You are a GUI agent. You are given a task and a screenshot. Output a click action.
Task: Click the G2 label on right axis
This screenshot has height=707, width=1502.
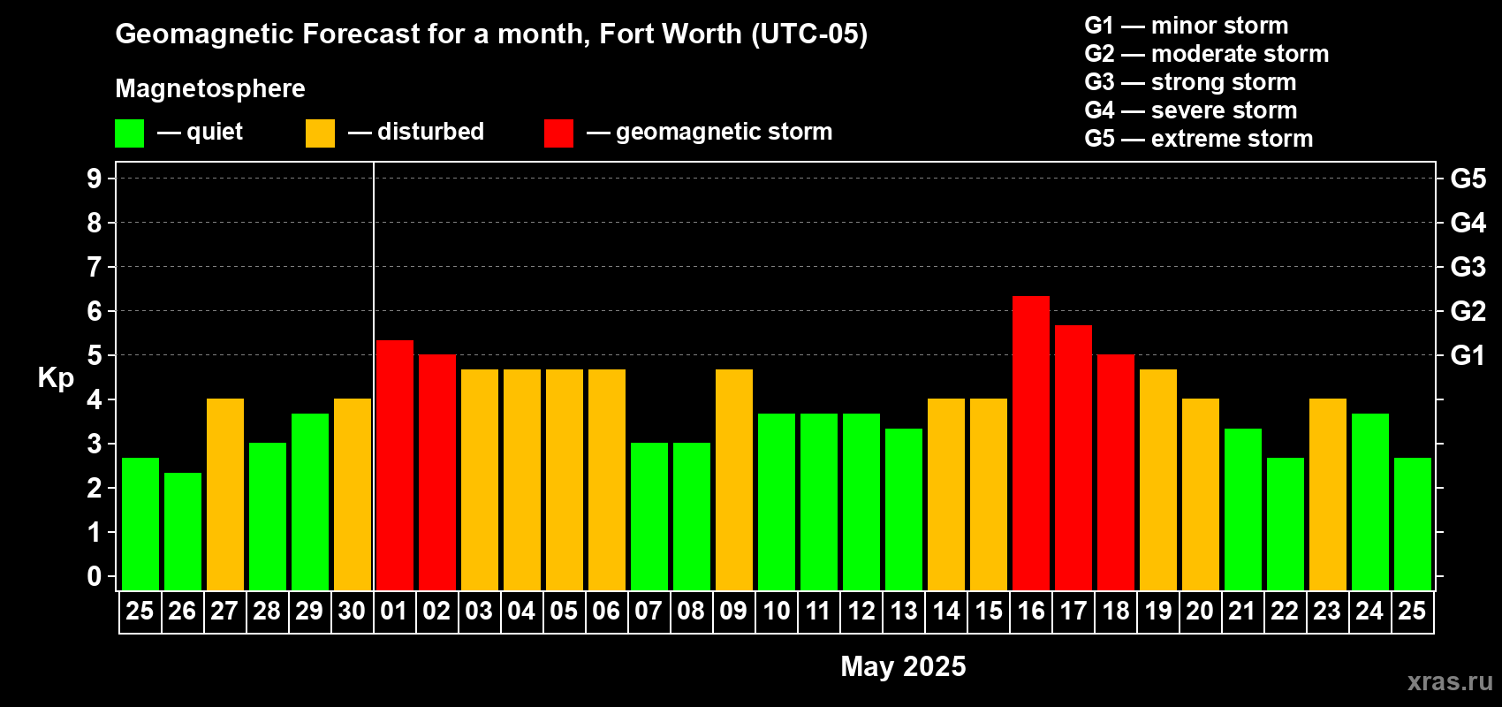(1468, 311)
